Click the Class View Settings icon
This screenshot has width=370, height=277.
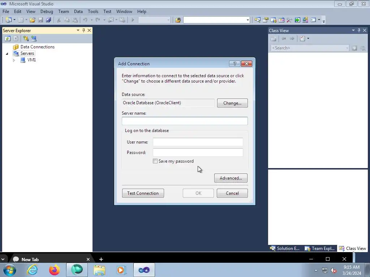coord(302,39)
